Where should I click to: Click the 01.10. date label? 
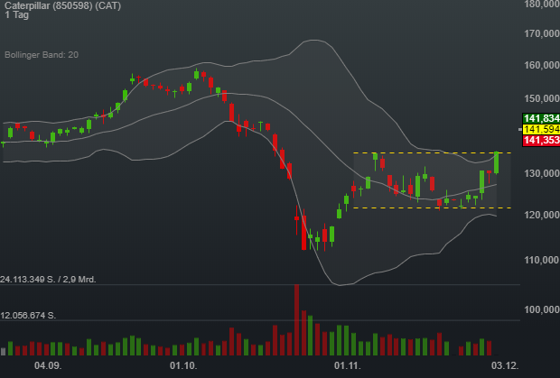tap(183, 366)
